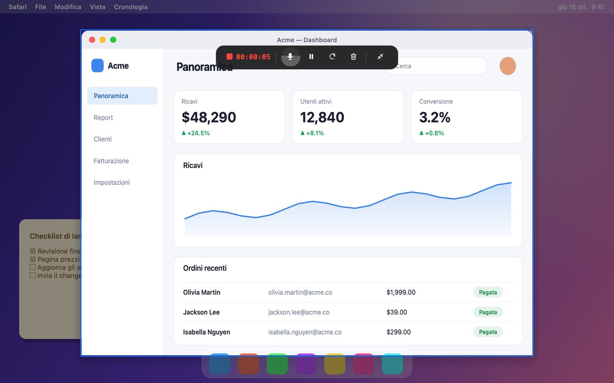The image size is (614, 383).
Task: Restart the recording with the circular arrow
Action: [x=332, y=56]
